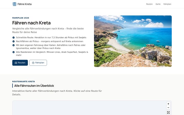
Task: Click checkmark icon beside Mit dem eigenen Fahrzeug
Action: pos(14,45)
